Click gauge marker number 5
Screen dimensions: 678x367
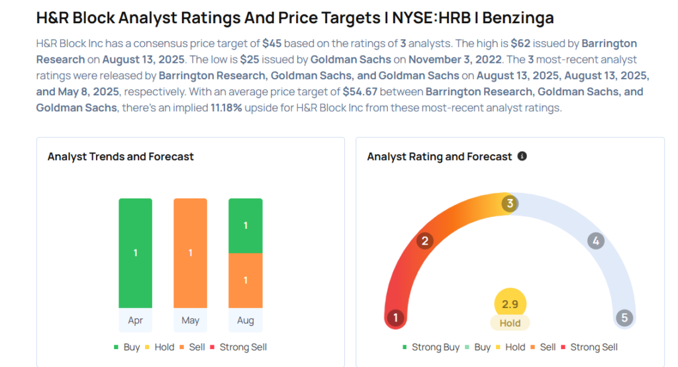(624, 318)
